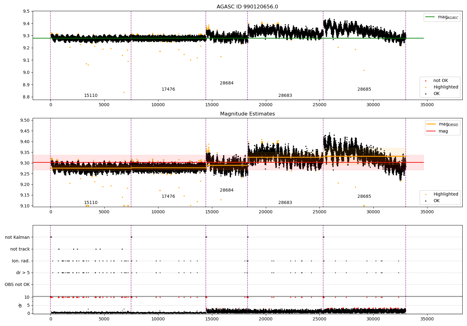This screenshot has height=326, width=467.
Task: Click "not OK" in the top plot legend
Action: point(441,81)
